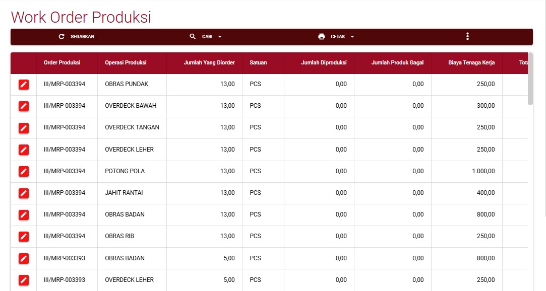The height and width of the screenshot is (291, 546).
Task: Click the Jumlah Yang Diorder column header
Action: point(209,63)
